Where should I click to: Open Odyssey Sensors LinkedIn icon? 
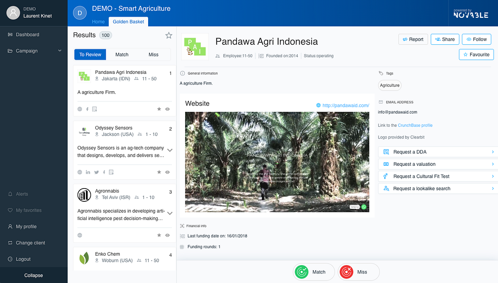coord(88,172)
